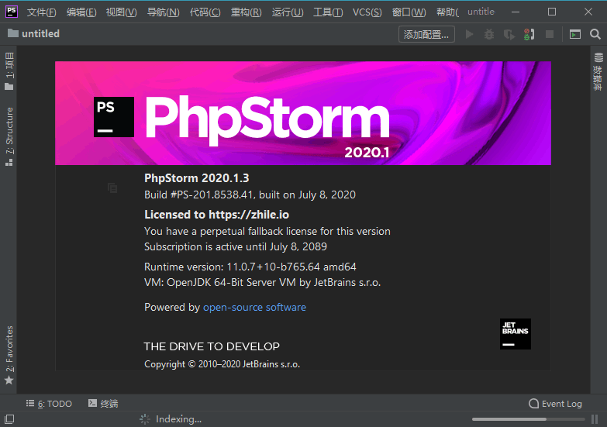The image size is (607, 427).
Task: Click the Run with Coverage icon
Action: [x=509, y=34]
